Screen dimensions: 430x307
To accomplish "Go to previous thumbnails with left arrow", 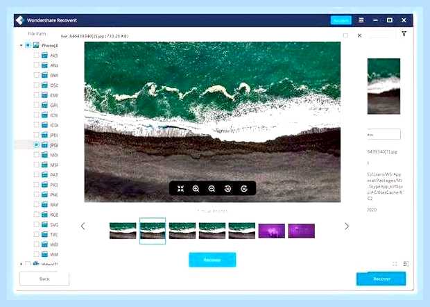I will coord(83,226).
